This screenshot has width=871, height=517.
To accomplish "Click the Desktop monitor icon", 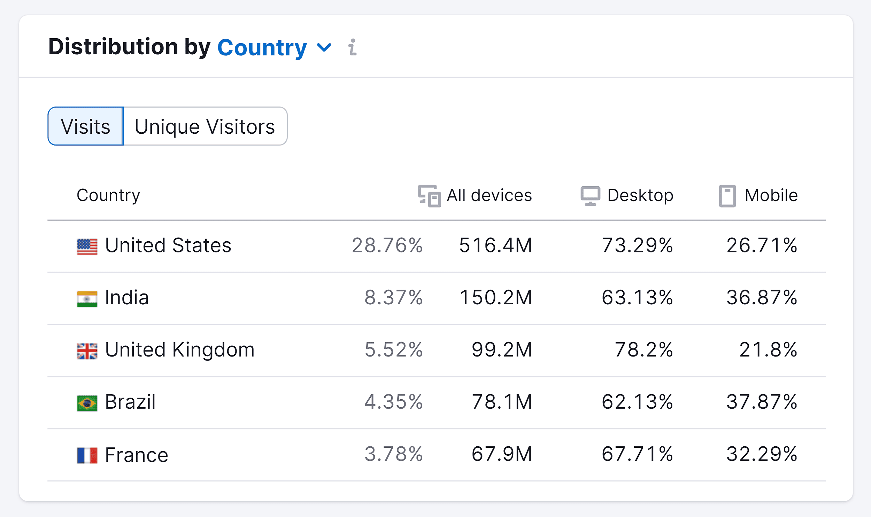I will [590, 196].
